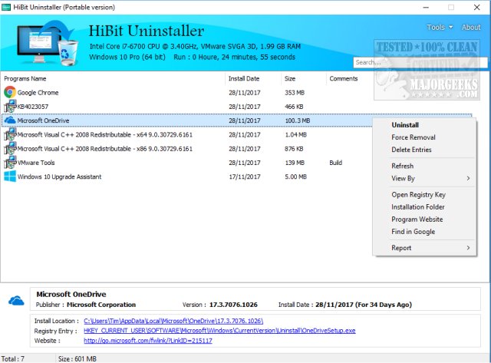
Task: Choose Uninstall from context menu
Action: [405, 125]
